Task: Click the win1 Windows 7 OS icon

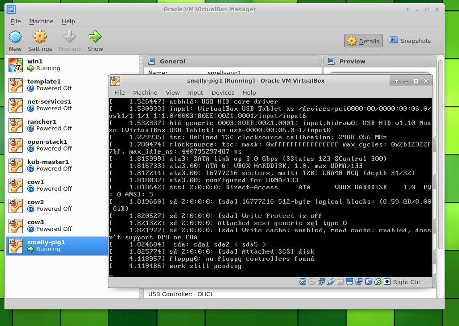Action: [16, 65]
